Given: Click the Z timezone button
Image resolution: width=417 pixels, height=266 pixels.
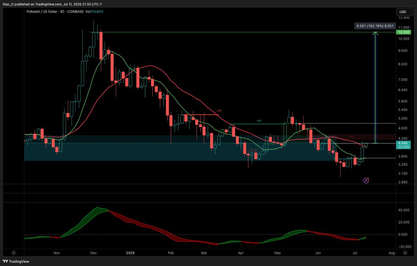Looking at the screenshot, I should pos(14,253).
